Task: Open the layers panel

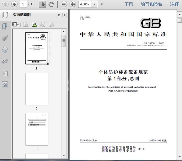Action: coord(5,50)
